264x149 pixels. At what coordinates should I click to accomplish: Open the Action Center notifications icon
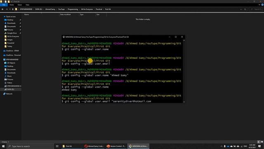pyautogui.click(x=259, y=146)
